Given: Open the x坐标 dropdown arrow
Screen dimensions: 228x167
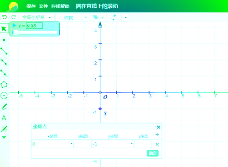Looking at the screenshot, I should tap(71, 143).
